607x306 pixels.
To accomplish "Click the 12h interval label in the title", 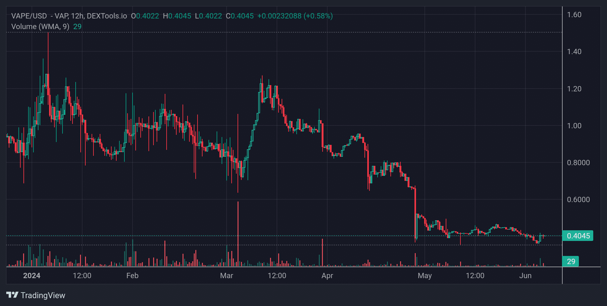I will [77, 16].
